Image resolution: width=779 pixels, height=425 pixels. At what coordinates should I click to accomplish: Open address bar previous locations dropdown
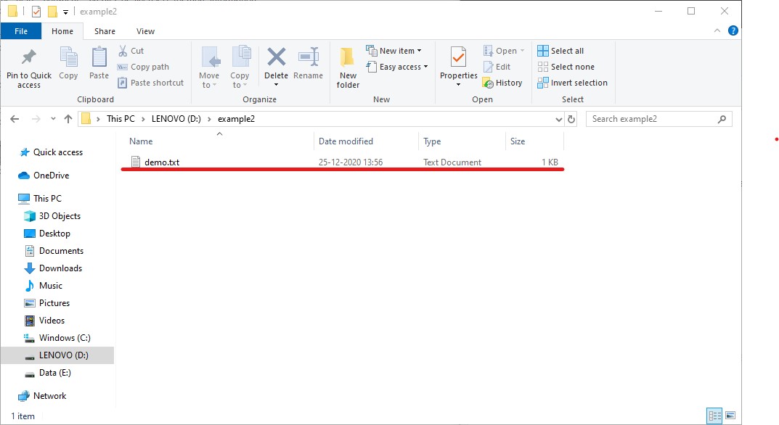(x=558, y=119)
